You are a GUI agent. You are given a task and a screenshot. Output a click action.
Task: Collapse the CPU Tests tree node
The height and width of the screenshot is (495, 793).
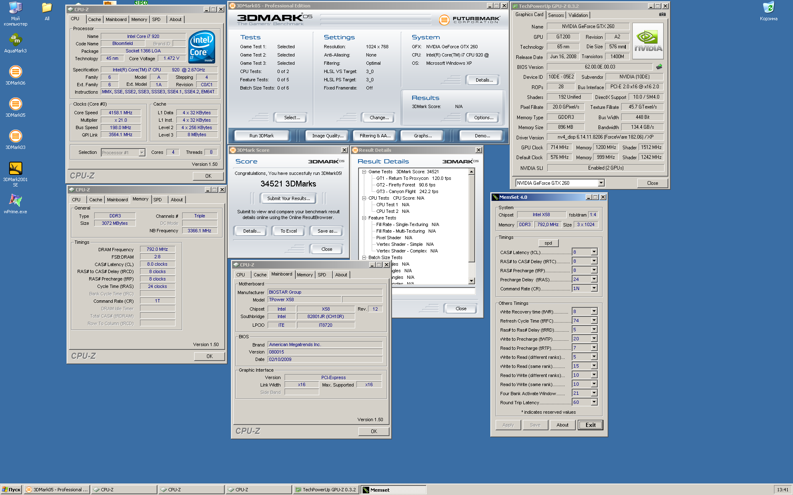pos(364,198)
